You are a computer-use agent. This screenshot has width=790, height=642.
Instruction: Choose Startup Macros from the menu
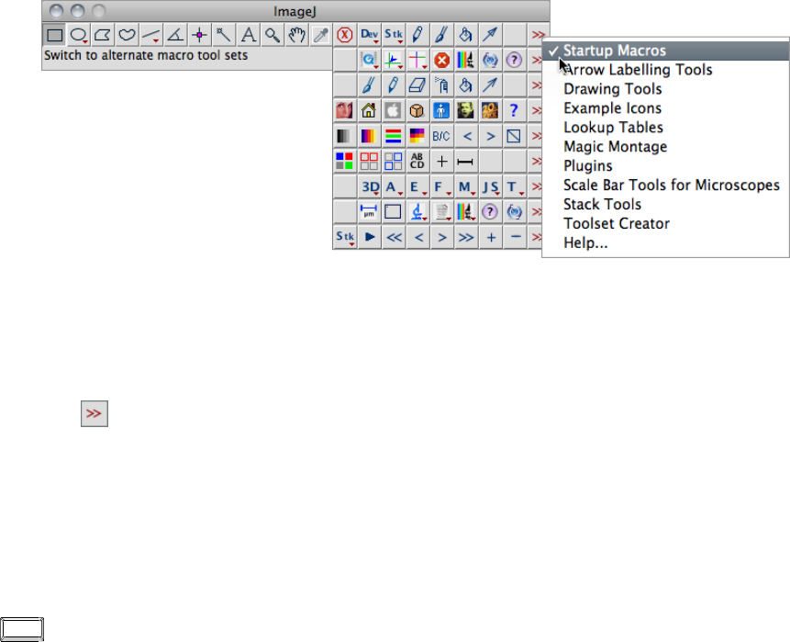(x=665, y=51)
